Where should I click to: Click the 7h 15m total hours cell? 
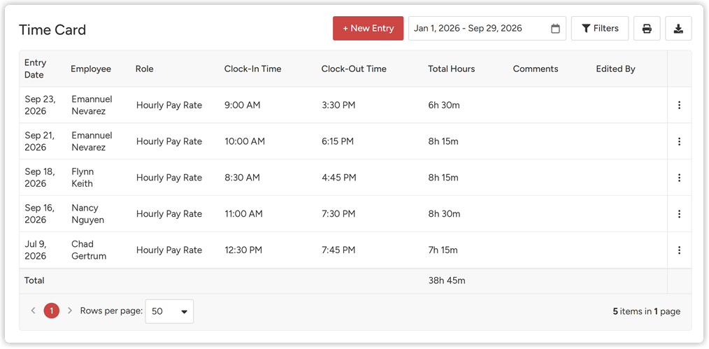click(x=443, y=250)
